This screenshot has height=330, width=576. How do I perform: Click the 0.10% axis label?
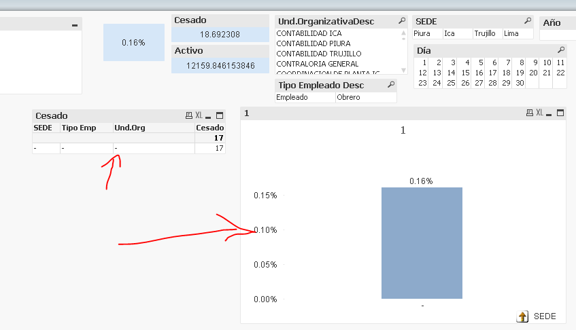point(265,230)
